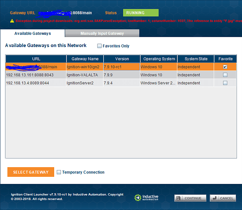The width and height of the screenshot is (242, 210).
Task: Click Windows 10 cell in Ignition-VALALTA row
Action: pos(158,75)
